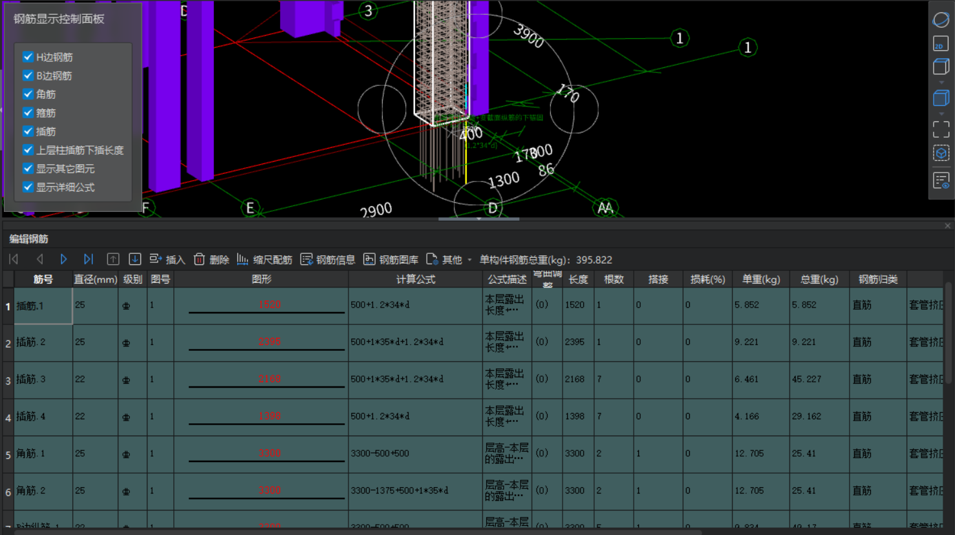Viewport: 955px width, 535px height.
Task: Move the selected rebar row up
Action: (113, 259)
